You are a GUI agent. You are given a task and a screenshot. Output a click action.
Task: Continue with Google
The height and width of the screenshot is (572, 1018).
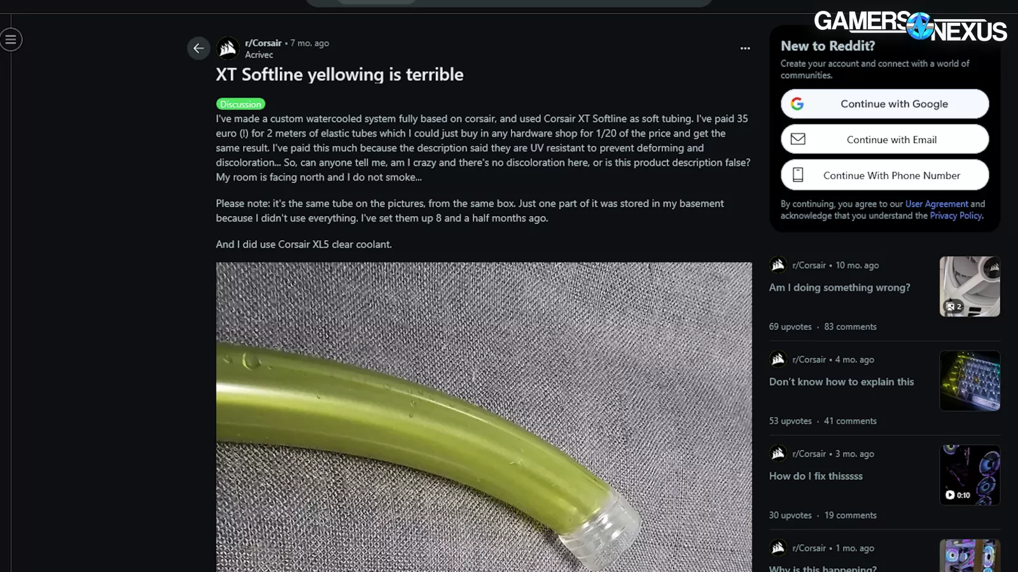click(884, 104)
